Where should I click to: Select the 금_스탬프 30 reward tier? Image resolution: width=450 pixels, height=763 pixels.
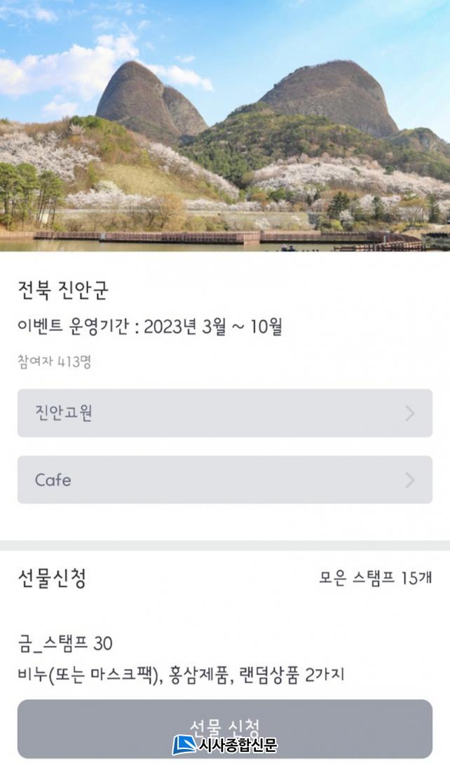tap(65, 643)
